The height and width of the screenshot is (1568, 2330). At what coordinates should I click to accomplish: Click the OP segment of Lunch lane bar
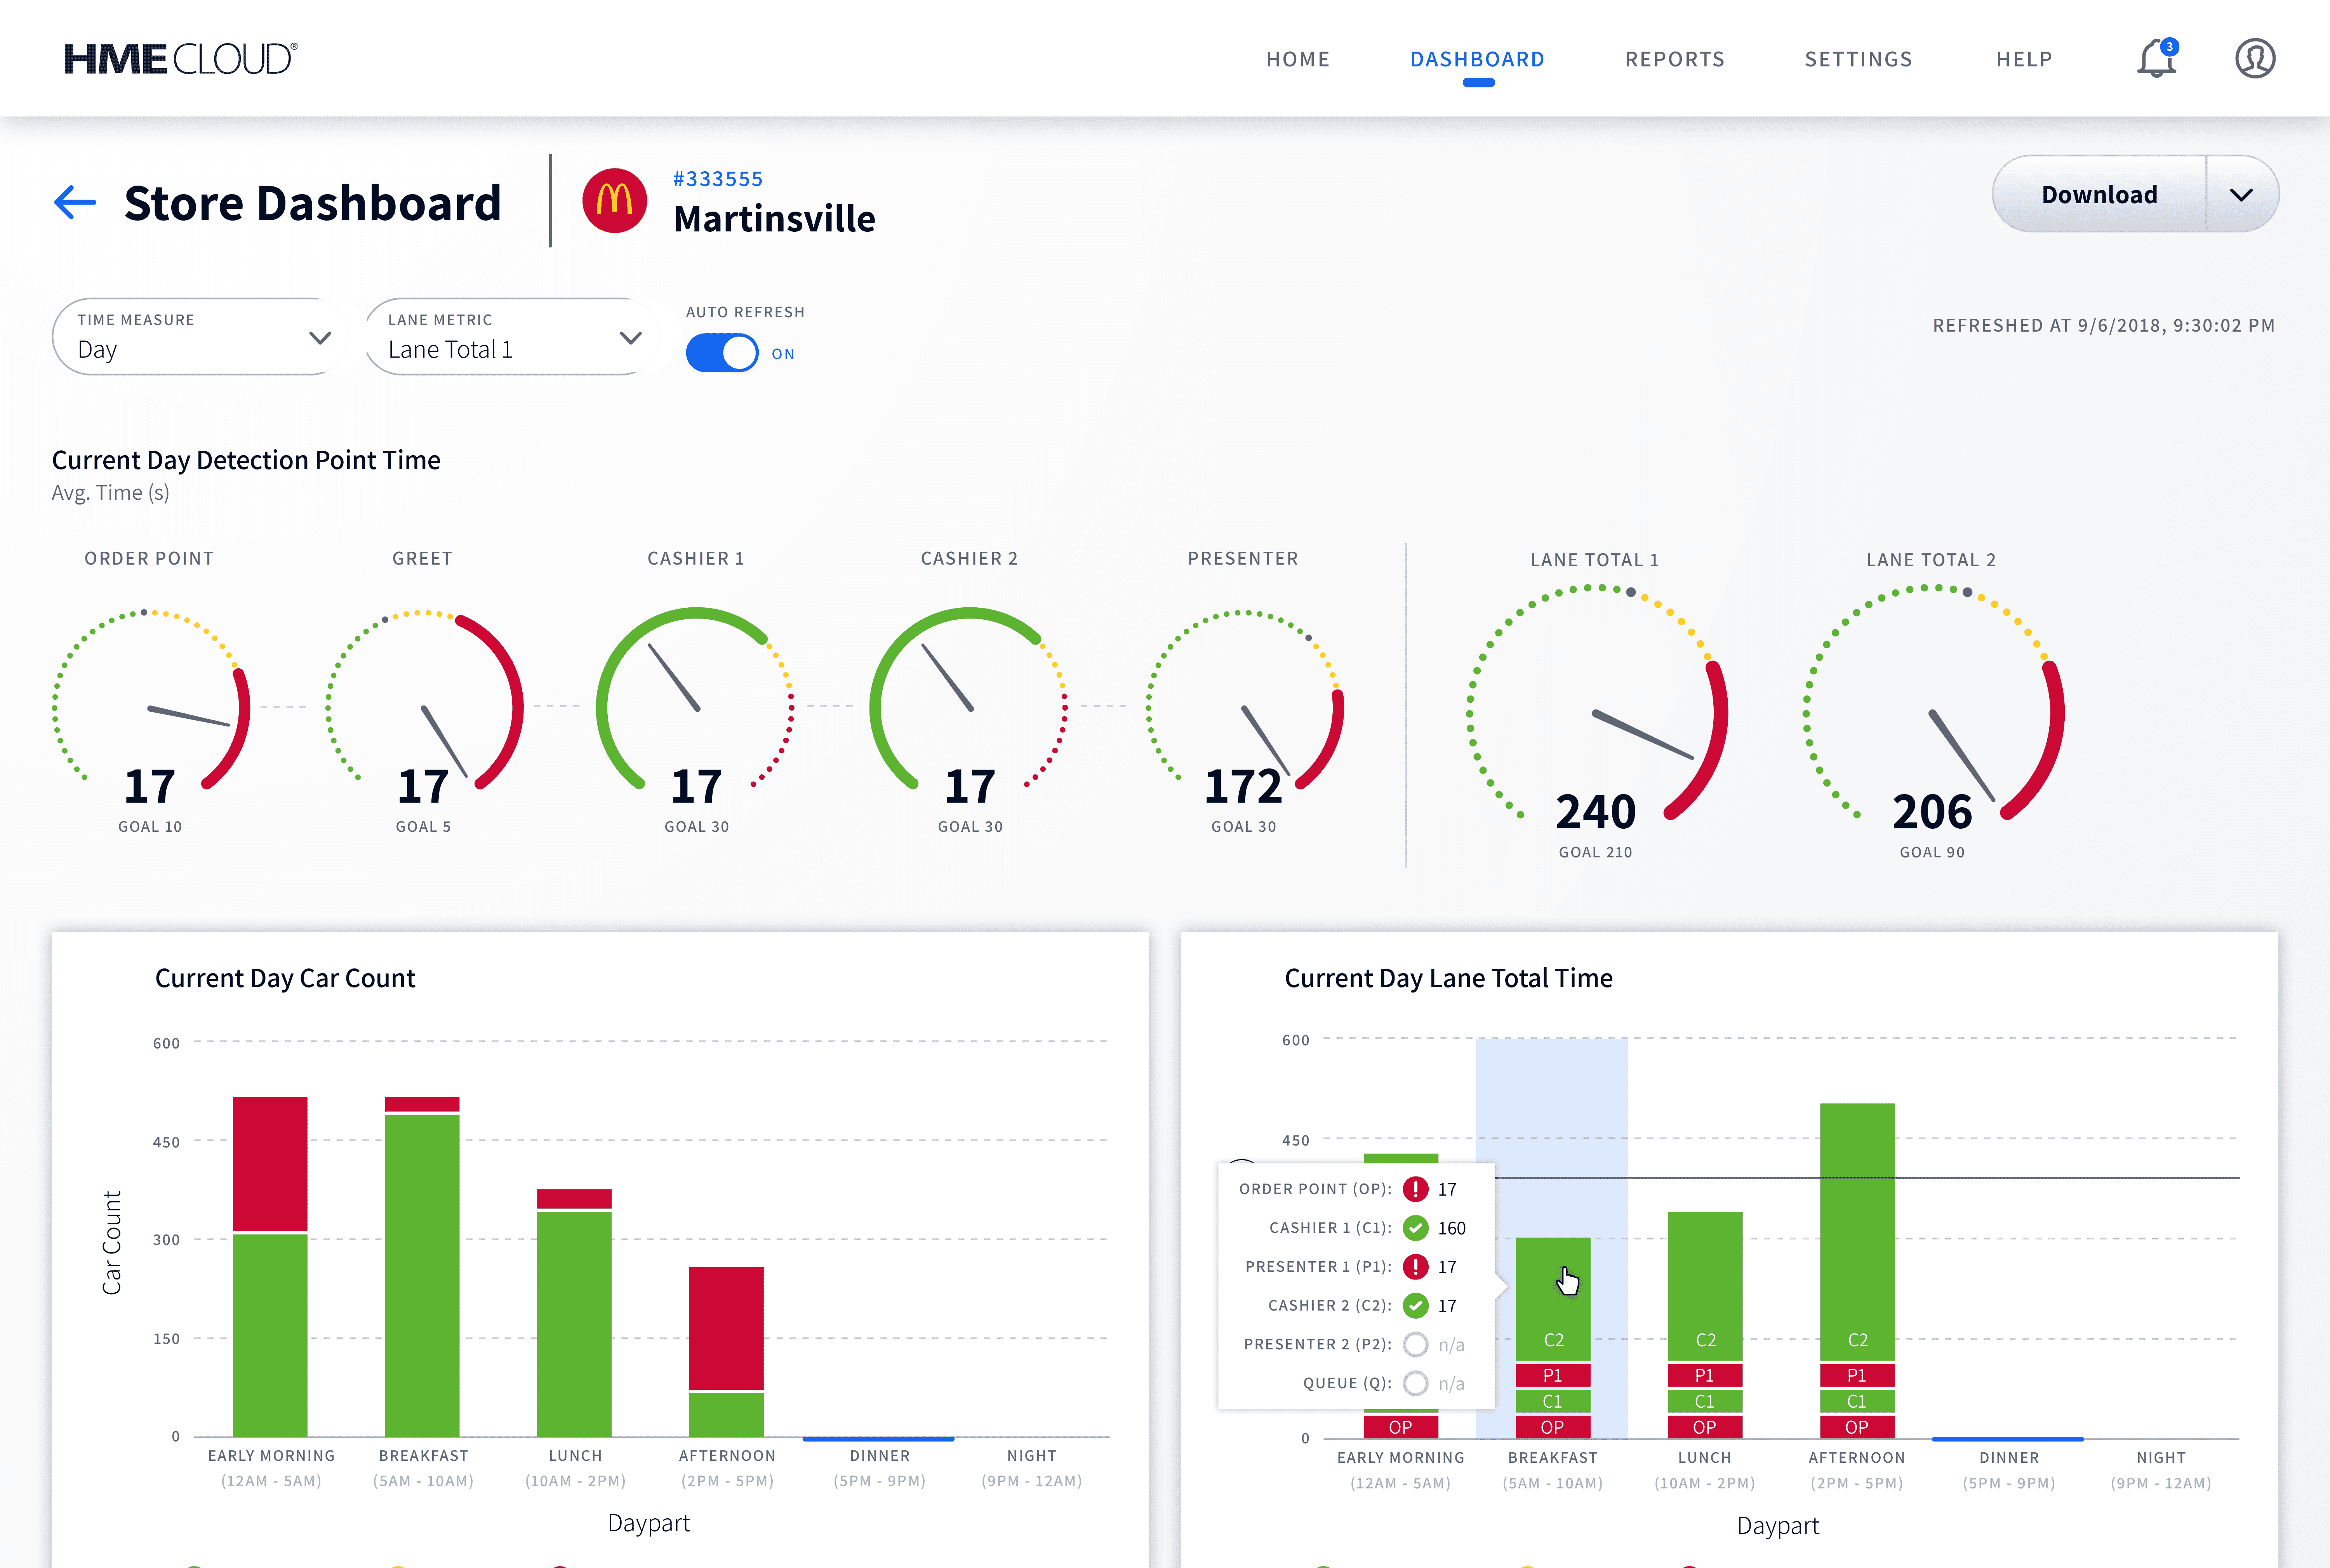click(1705, 1427)
